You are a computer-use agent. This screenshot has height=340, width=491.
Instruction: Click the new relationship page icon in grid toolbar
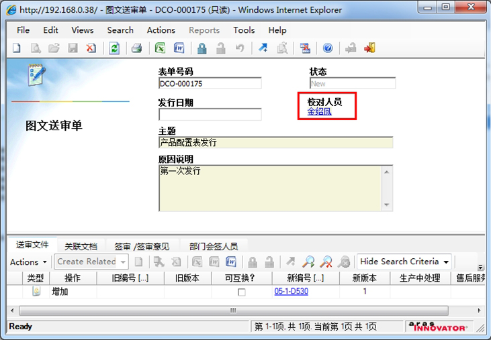(x=139, y=262)
